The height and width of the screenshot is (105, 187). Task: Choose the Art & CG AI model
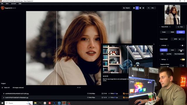point(181,50)
